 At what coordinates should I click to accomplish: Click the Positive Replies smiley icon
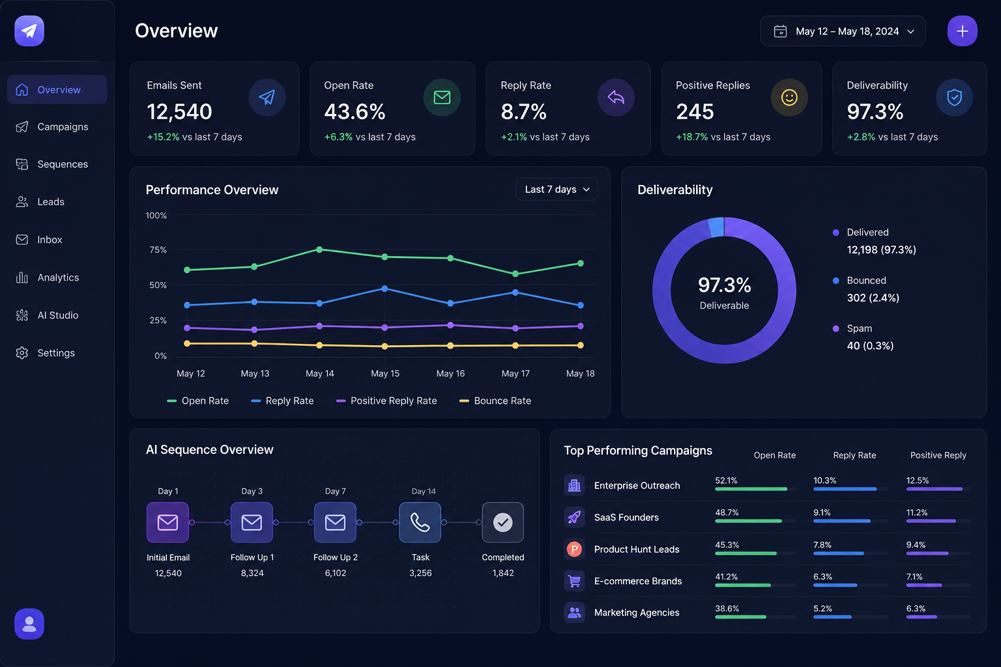(x=789, y=98)
